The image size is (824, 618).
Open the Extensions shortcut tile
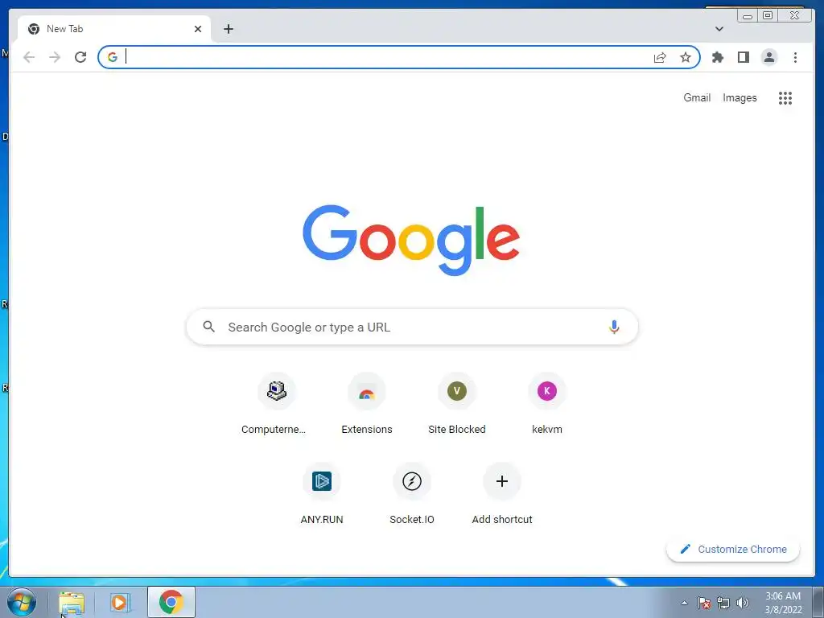point(367,404)
